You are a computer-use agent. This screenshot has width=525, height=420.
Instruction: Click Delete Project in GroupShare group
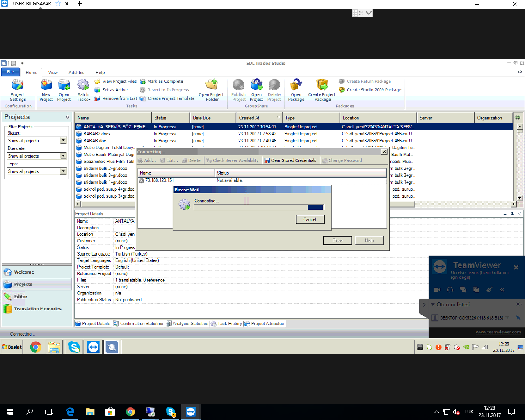click(x=274, y=90)
